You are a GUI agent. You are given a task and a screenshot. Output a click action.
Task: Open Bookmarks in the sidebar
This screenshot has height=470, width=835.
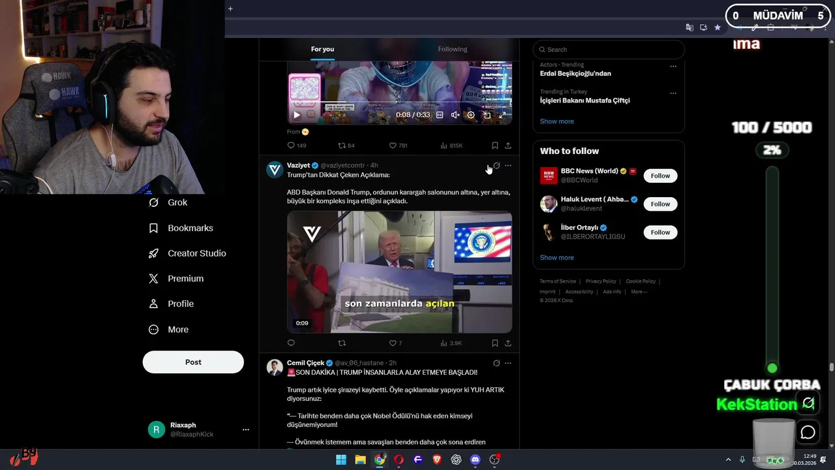point(181,228)
